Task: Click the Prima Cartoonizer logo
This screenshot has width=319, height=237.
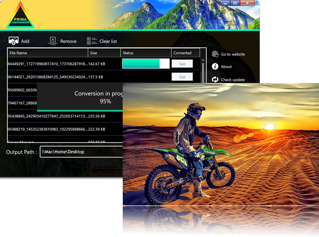Action: click(20, 16)
